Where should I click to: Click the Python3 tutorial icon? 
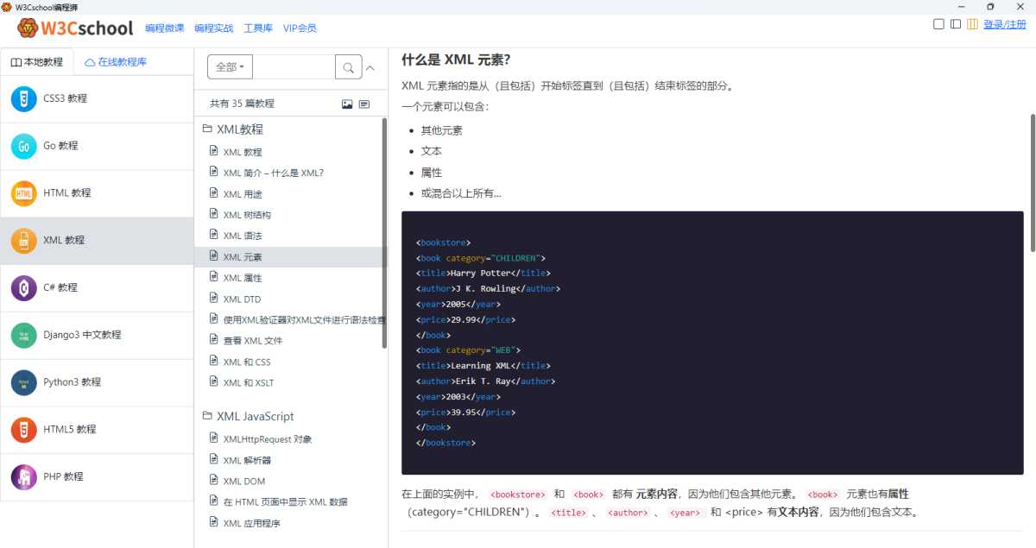(24, 382)
